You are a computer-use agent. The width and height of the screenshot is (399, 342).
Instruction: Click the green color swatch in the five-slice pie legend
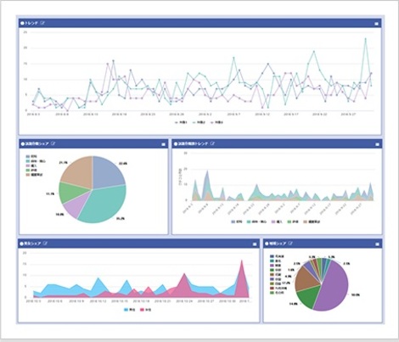[x=28, y=171]
